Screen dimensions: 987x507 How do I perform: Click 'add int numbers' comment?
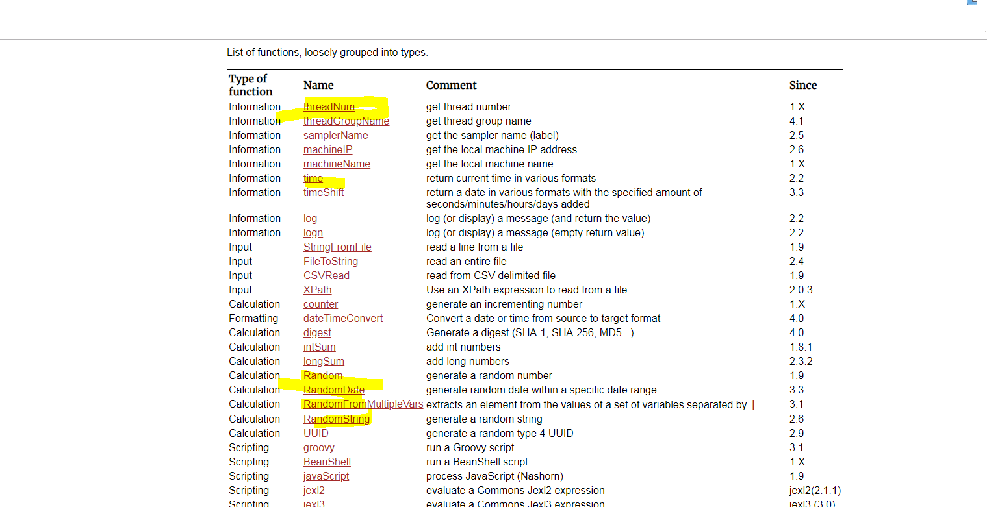pos(463,347)
